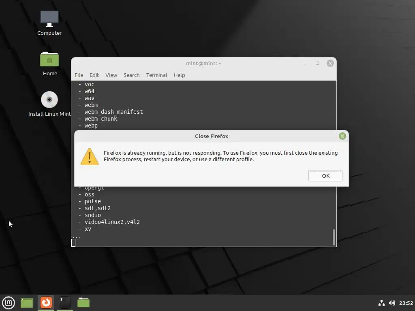Screen dimensions: 415x311
Task: Open the terminal File menu
Action: [x=79, y=75]
